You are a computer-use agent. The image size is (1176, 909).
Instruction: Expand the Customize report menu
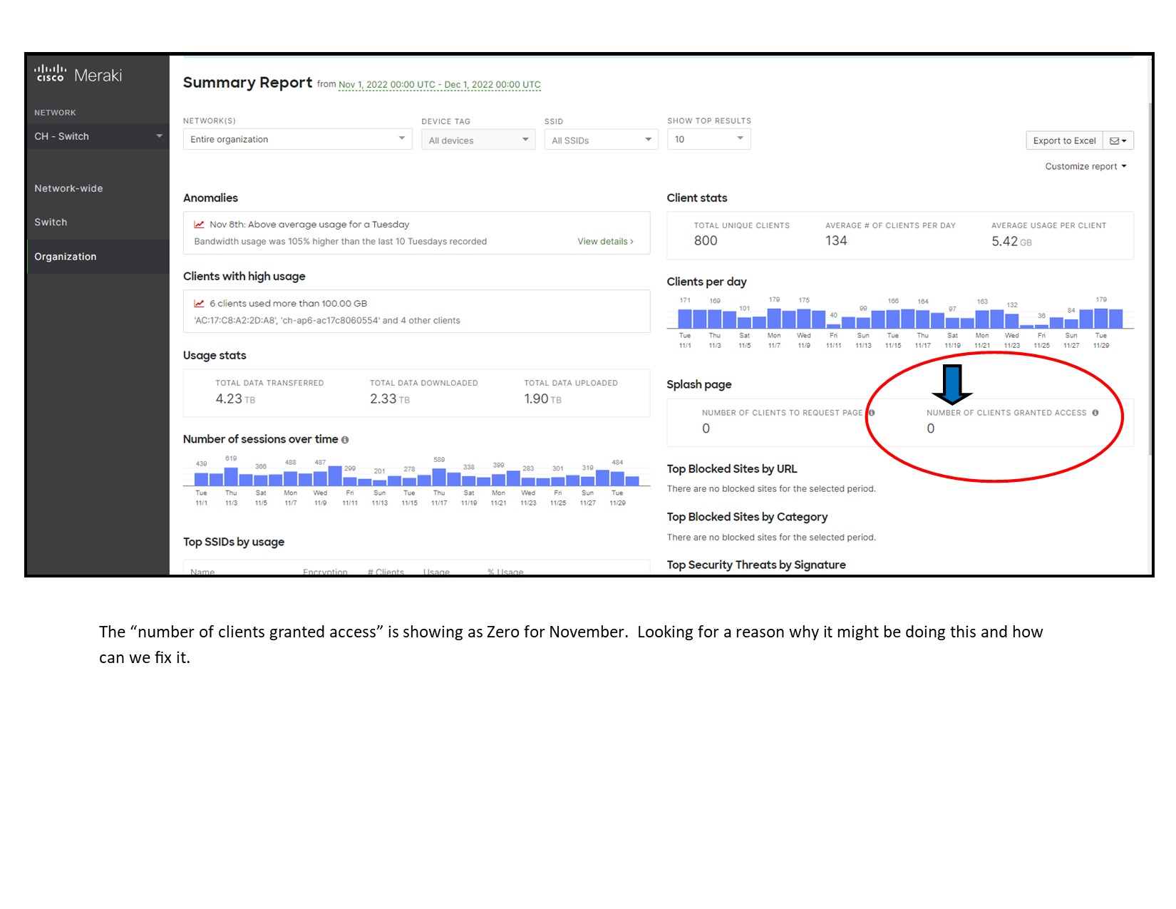point(1085,166)
